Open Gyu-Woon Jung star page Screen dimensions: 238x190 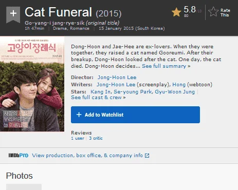(x=175, y=92)
